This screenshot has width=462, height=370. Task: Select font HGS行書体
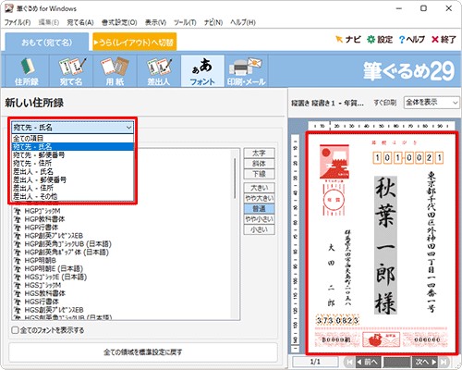click(42, 302)
